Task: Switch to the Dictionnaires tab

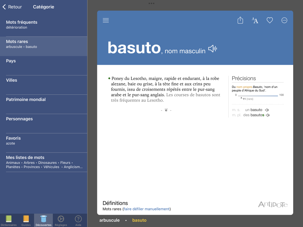Action: 9,220
